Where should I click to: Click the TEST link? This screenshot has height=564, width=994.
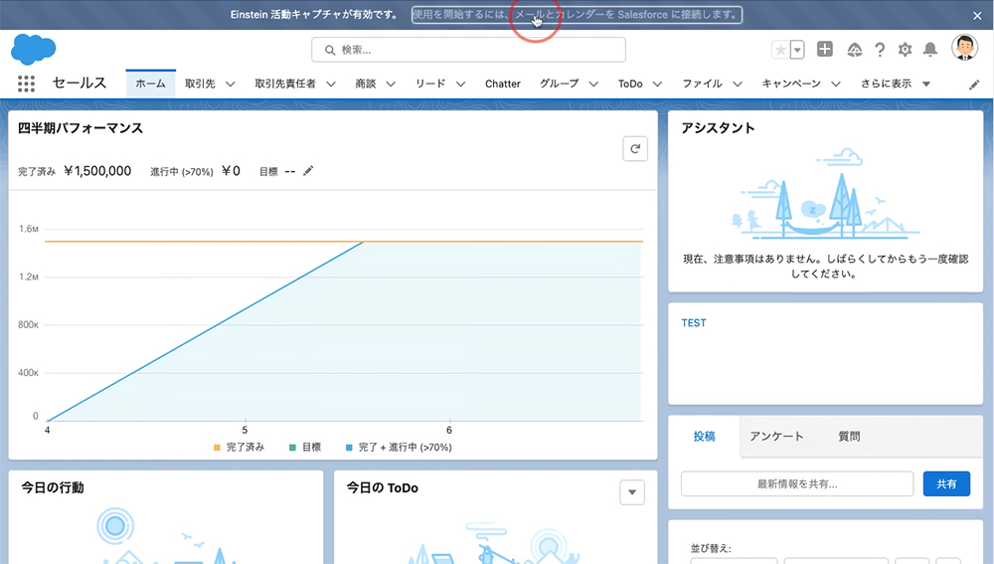(x=694, y=323)
